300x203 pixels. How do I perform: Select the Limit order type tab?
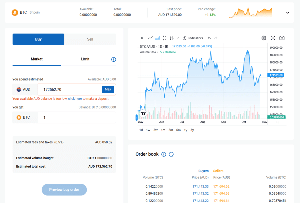[x=85, y=59]
